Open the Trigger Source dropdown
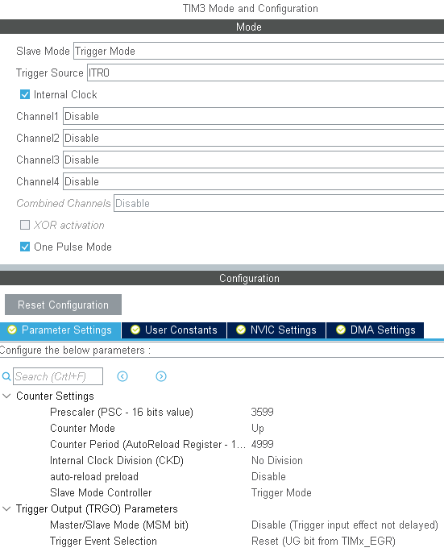Screen dimensions: 444x556 point(265,73)
